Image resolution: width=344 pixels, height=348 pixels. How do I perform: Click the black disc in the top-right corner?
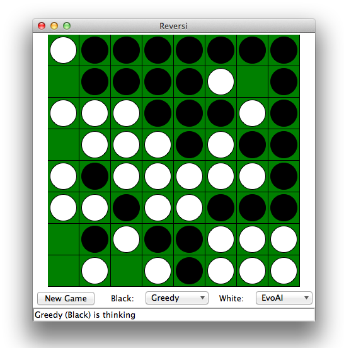pos(284,50)
